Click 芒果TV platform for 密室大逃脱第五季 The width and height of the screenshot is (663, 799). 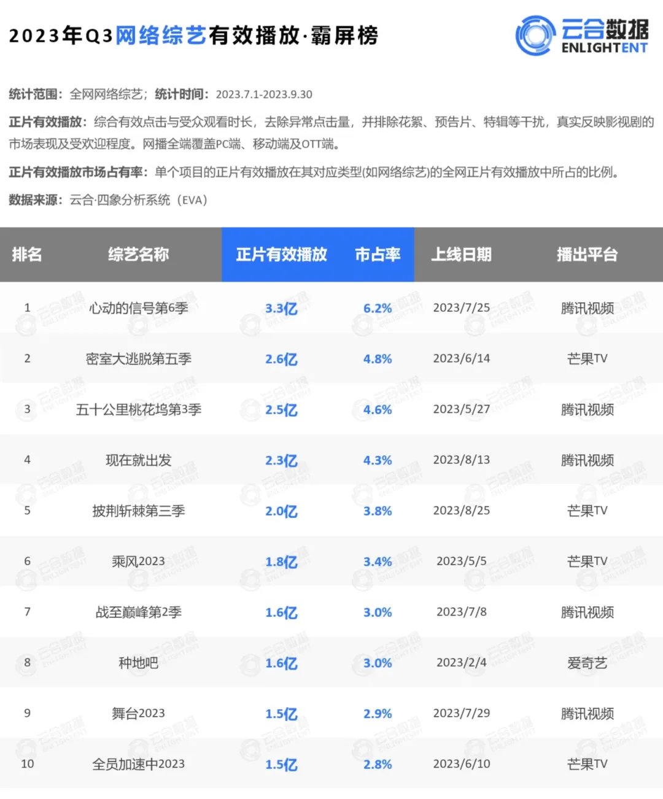(x=587, y=359)
